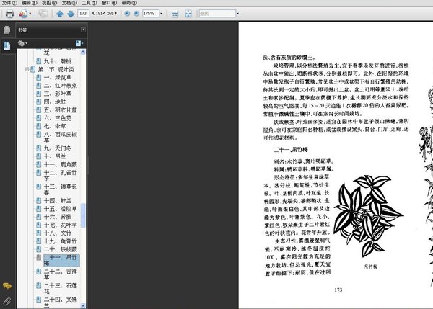Open the collaborate/share toolbar icon
The width and height of the screenshot is (433, 309).
point(23,14)
